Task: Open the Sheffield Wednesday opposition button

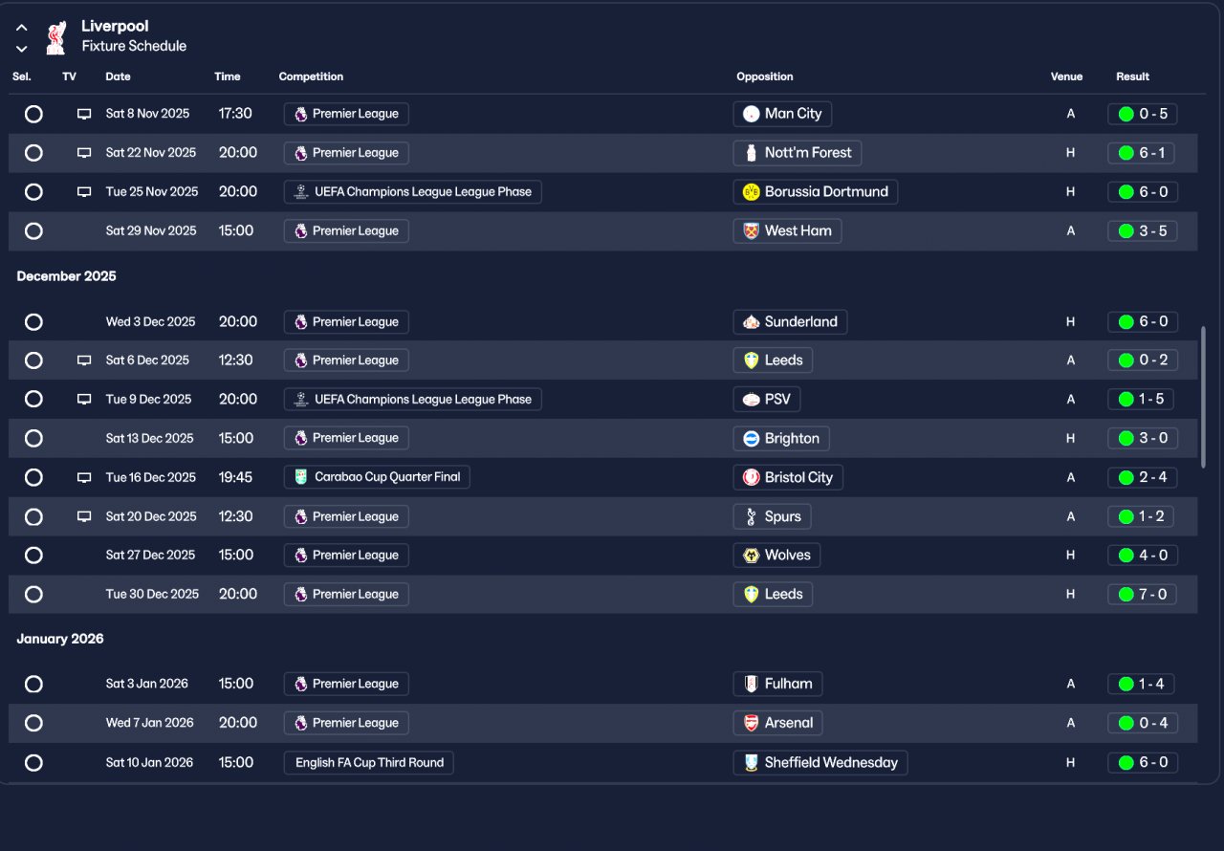Action: click(820, 763)
